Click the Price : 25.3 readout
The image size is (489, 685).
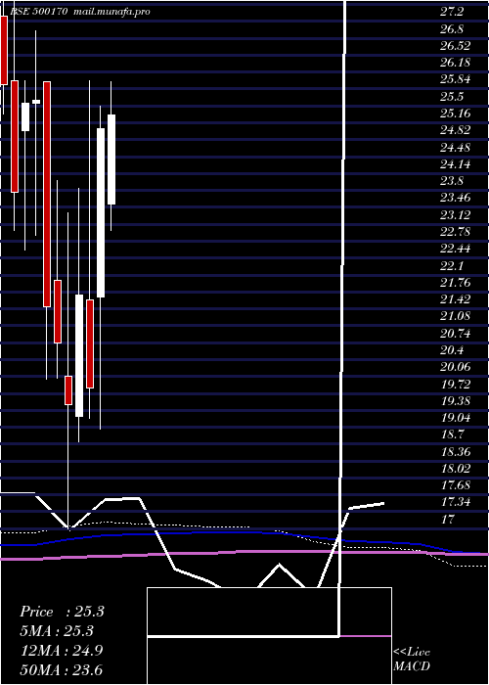[x=62, y=612]
